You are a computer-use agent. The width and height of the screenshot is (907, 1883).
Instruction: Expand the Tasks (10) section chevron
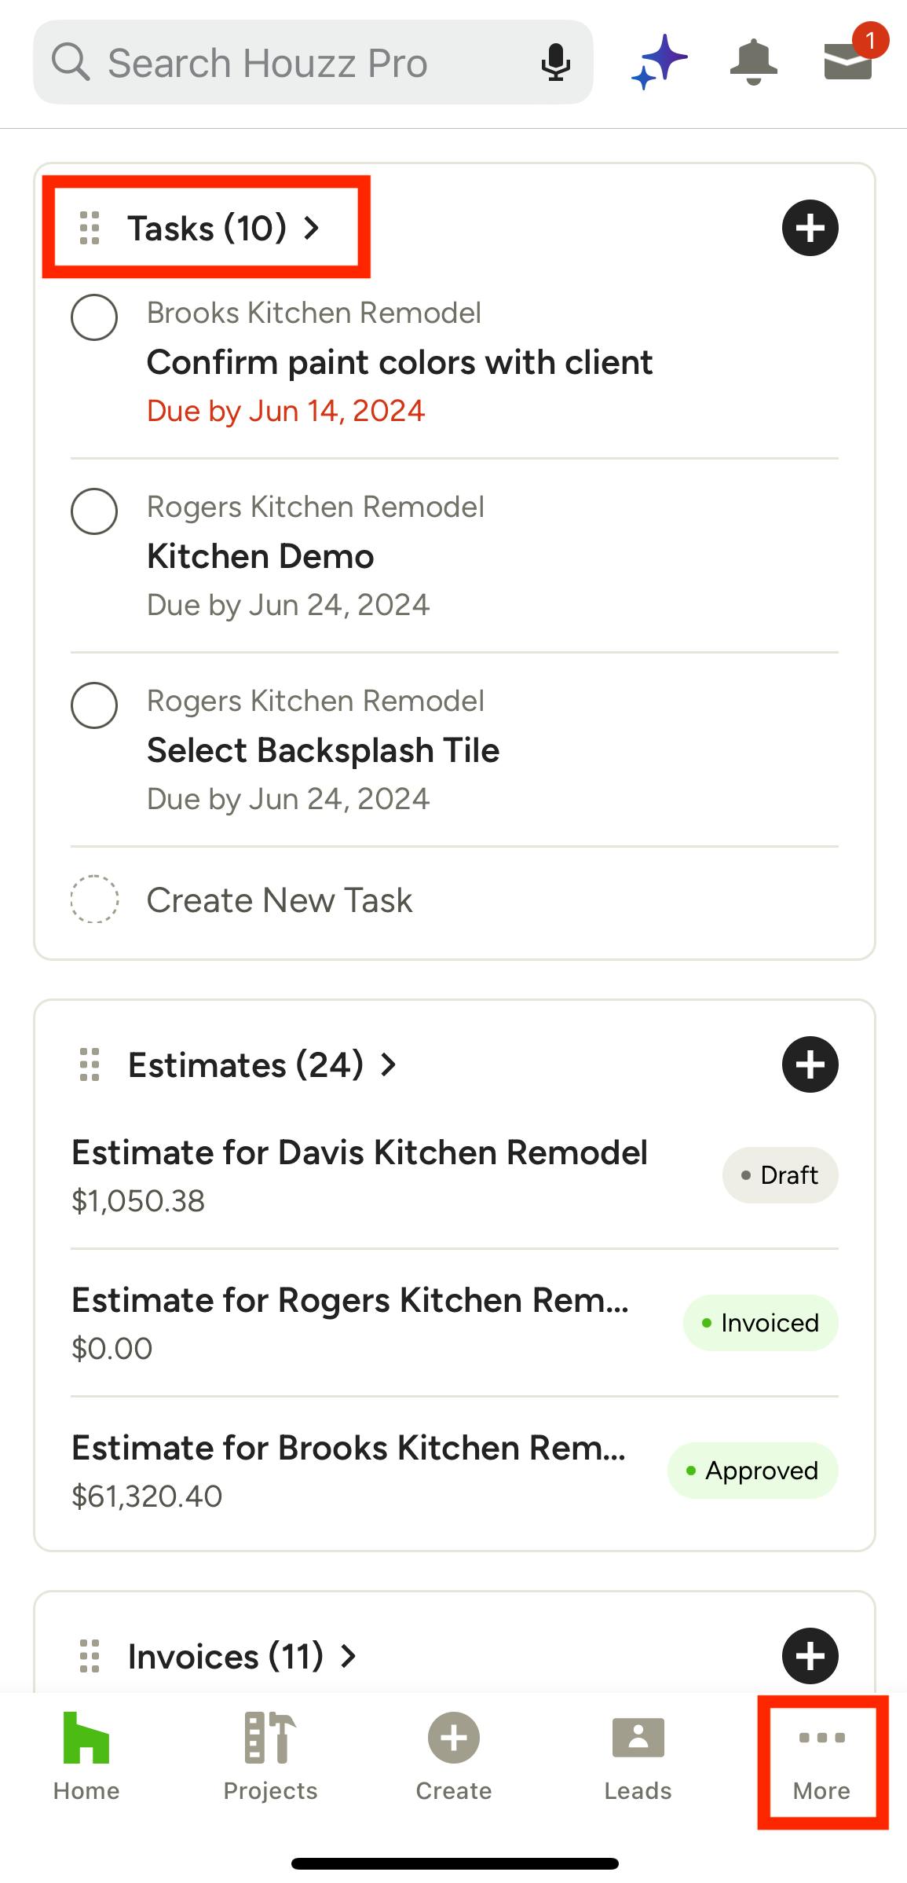click(x=312, y=228)
